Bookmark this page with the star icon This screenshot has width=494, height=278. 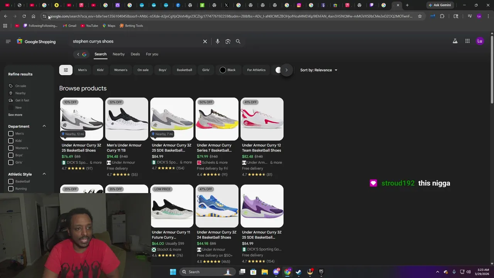(420, 16)
